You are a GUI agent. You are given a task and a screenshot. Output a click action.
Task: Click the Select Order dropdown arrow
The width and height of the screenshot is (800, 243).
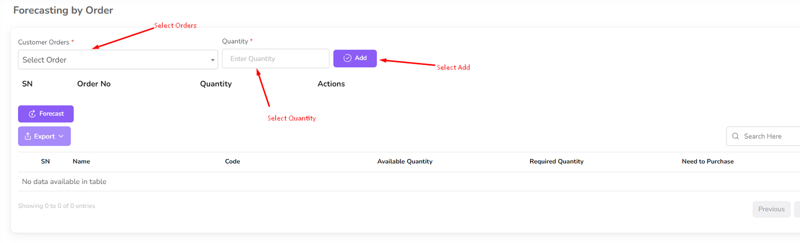pos(212,60)
